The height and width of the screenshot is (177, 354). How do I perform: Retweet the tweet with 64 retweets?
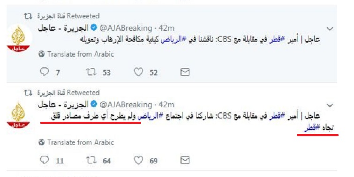pyautogui.click(x=91, y=160)
